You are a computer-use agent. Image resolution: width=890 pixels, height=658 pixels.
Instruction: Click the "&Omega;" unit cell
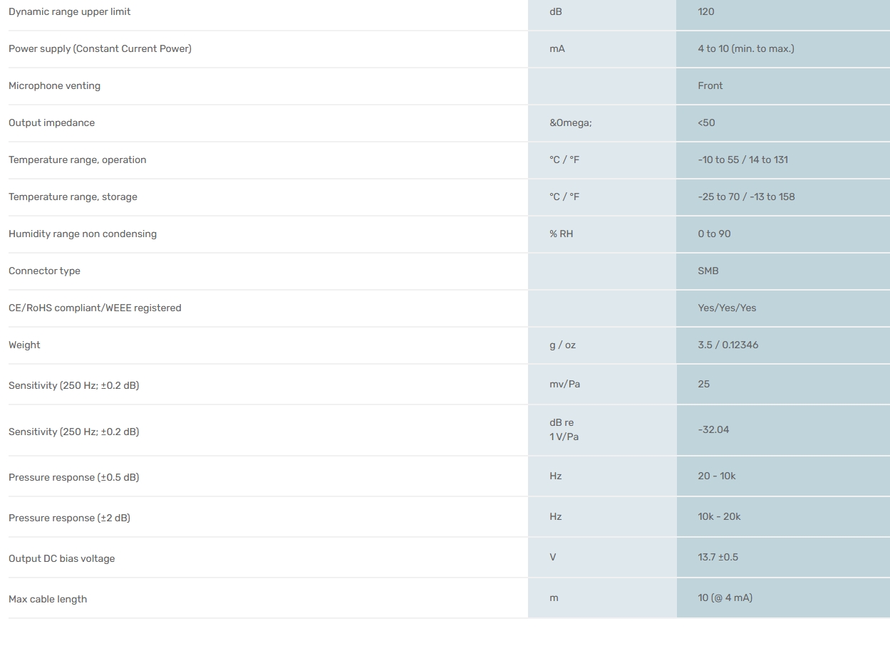570,123
